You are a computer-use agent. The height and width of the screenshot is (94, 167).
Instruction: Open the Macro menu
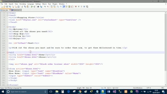click(x=44, y=4)
